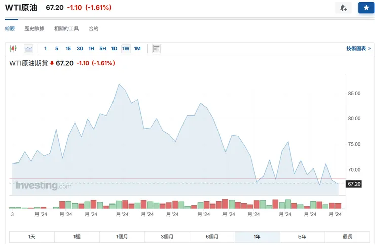375x245 pixels.
Task: Open the news table icon in toolbar
Action: coord(157,49)
